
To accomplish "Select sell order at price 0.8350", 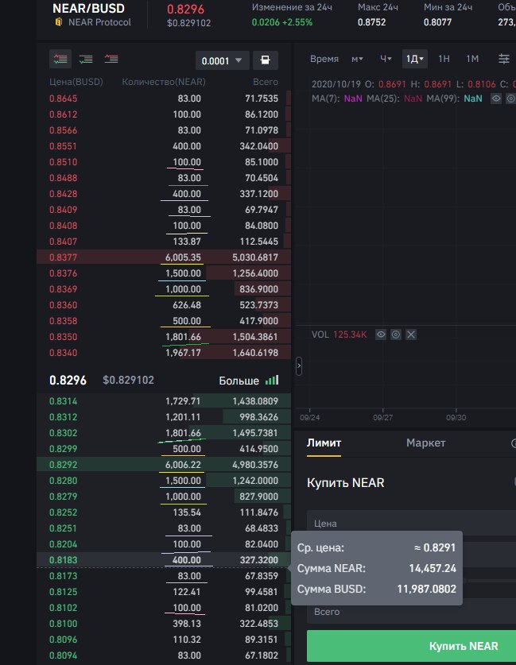I will tap(164, 337).
